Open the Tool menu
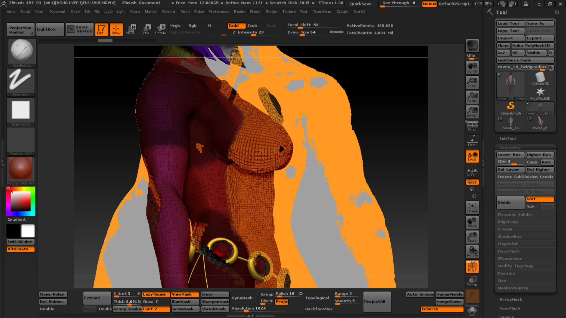 coord(304,12)
